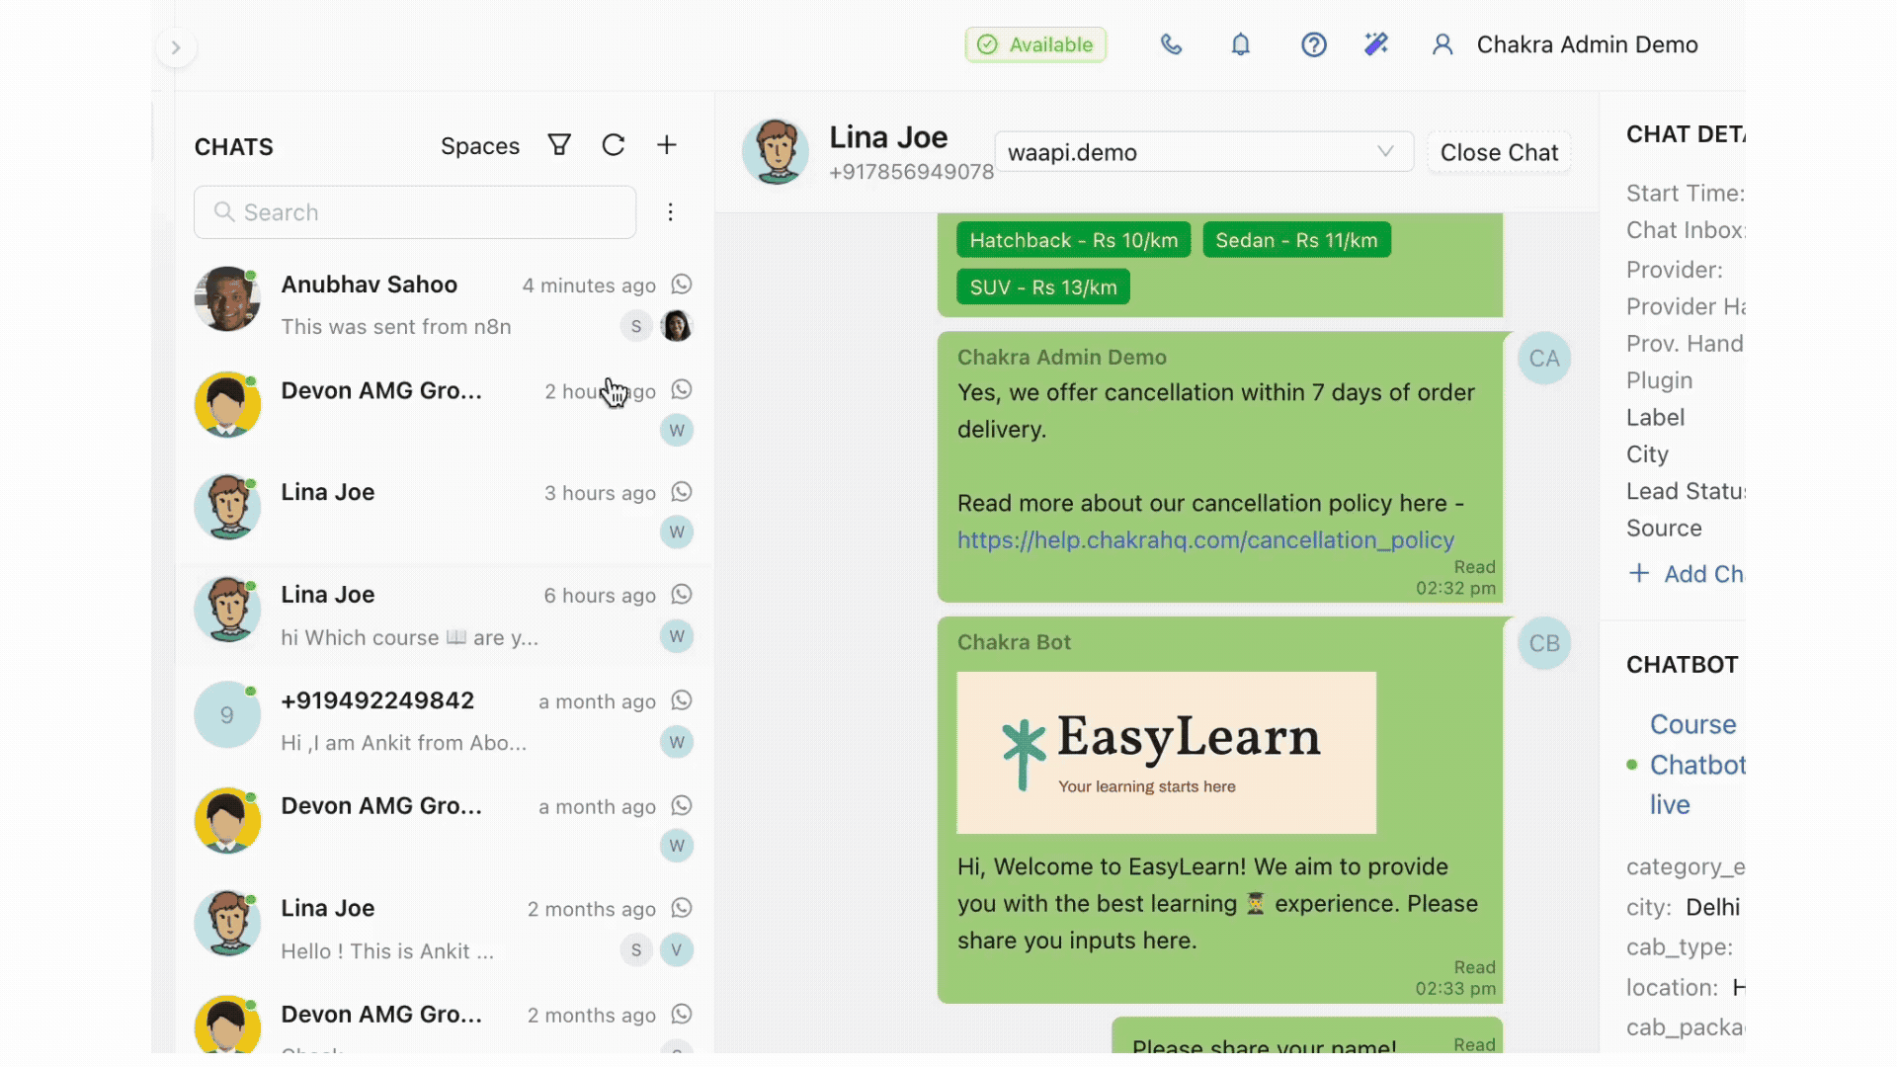1897x1067 pixels.
Task: Click the chats Search field
Action: 415,212
